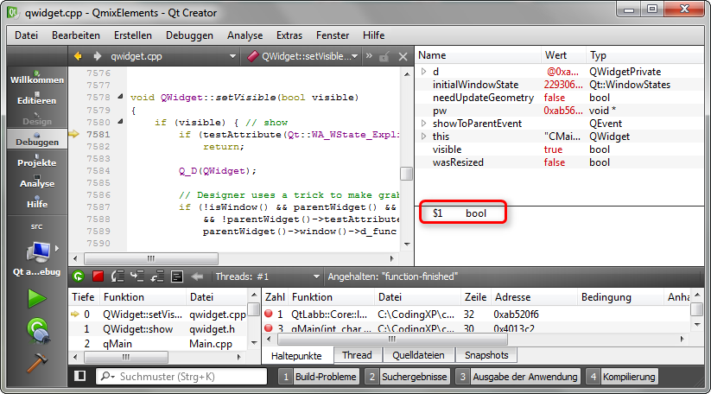Click the Suchmuster search field

pos(186,377)
